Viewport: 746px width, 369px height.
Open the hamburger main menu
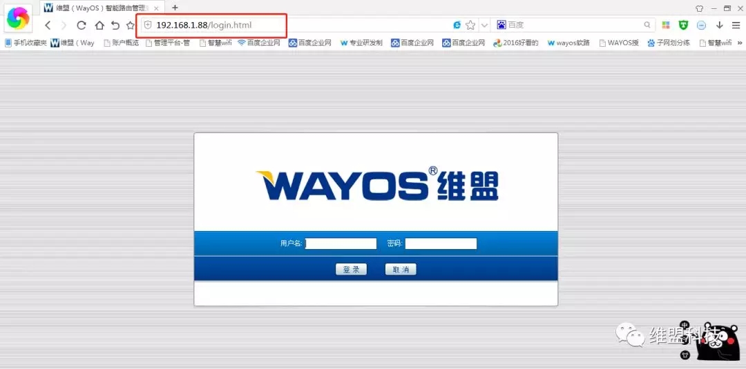point(736,25)
